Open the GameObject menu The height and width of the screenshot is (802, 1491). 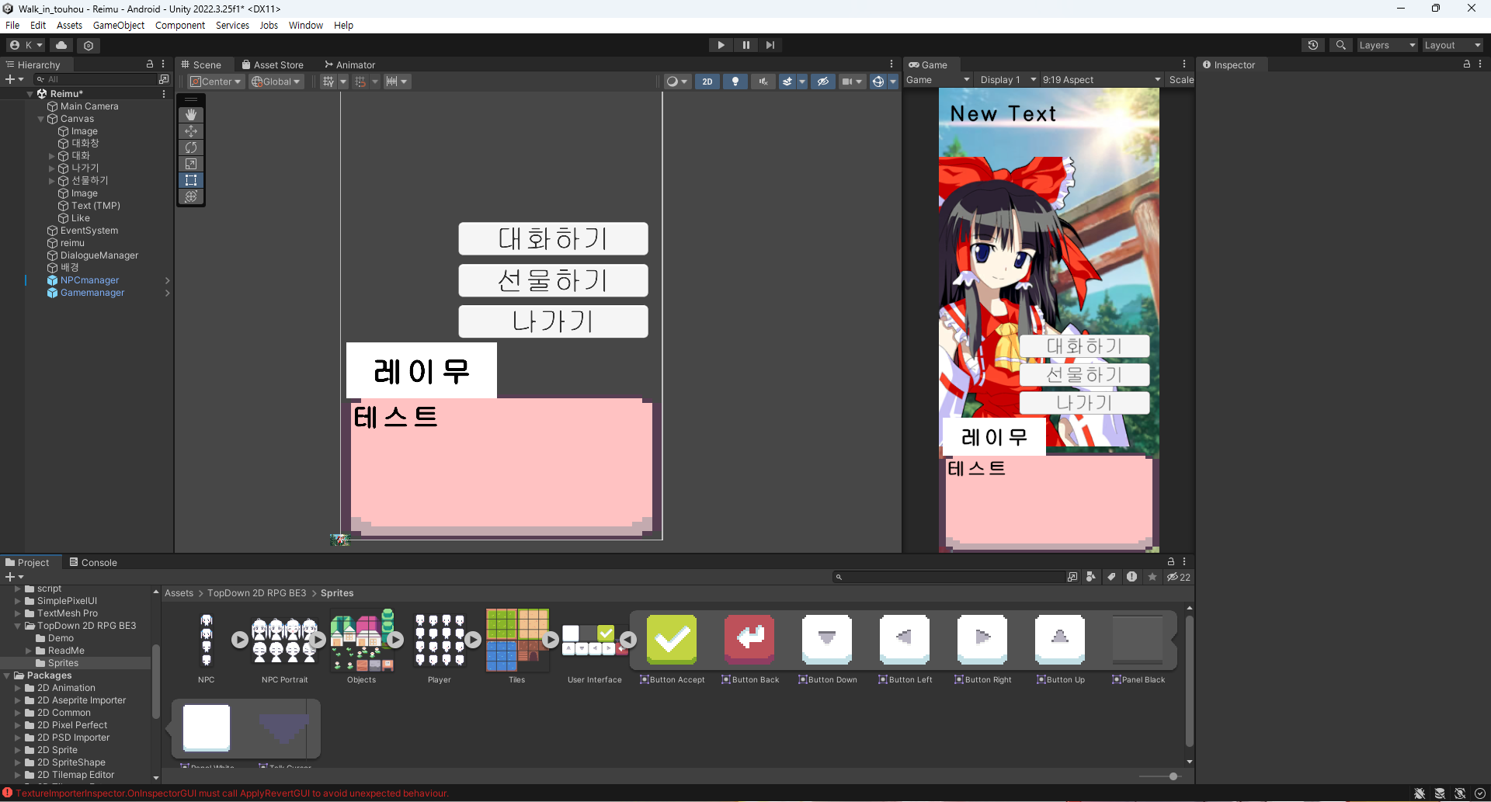point(118,26)
